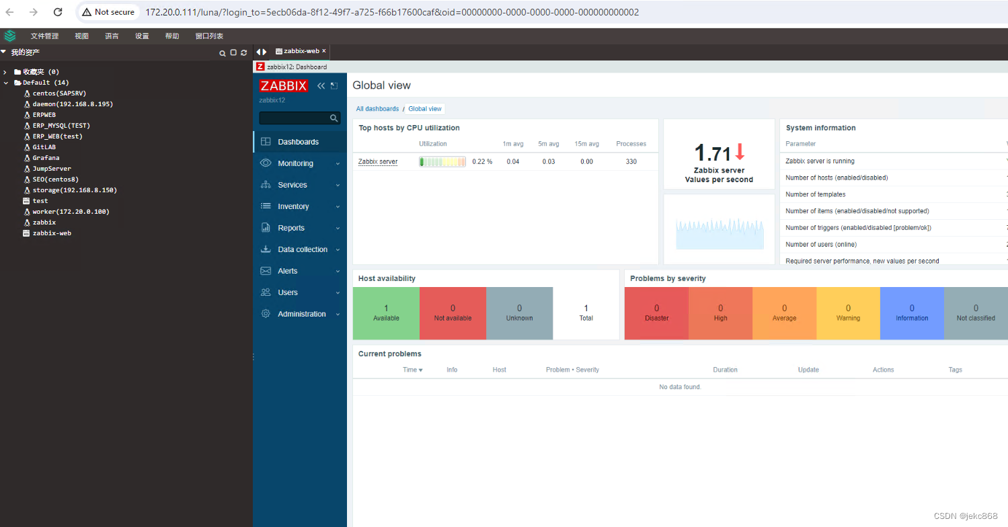Expand the Users menu chevron
This screenshot has width=1008, height=527.
[x=338, y=292]
